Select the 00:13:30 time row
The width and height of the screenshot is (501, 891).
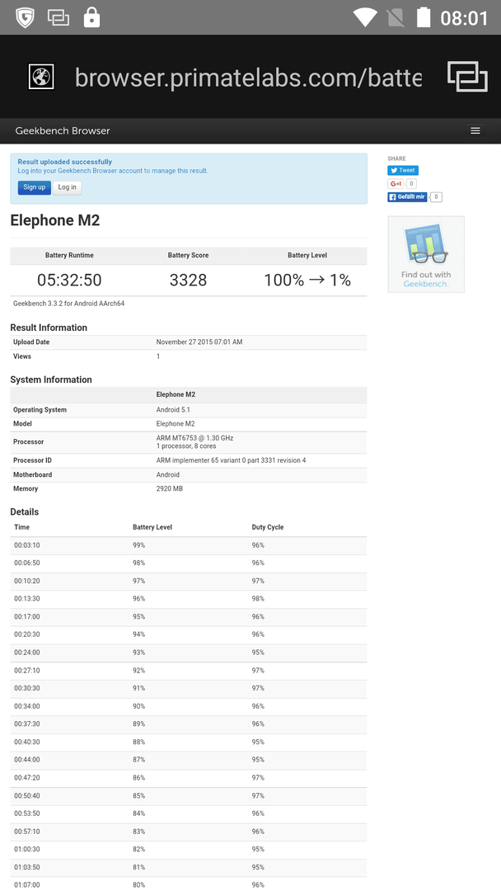(x=189, y=599)
